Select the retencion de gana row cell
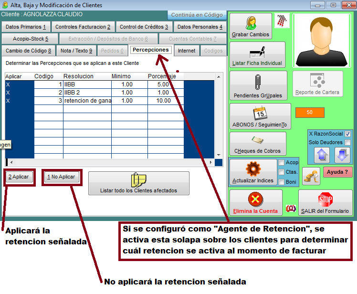This screenshot has width=357, height=294. (x=87, y=101)
